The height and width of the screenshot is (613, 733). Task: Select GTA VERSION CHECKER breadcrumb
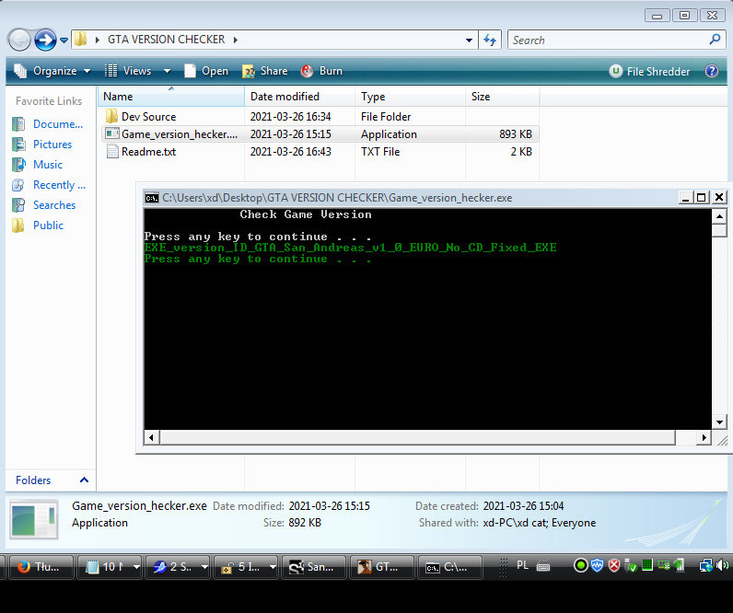166,40
